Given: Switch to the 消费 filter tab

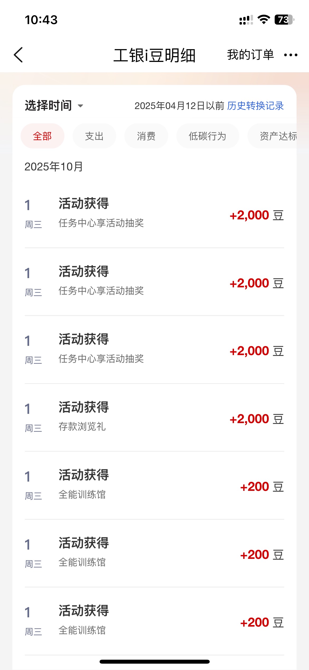Looking at the screenshot, I should click(146, 136).
